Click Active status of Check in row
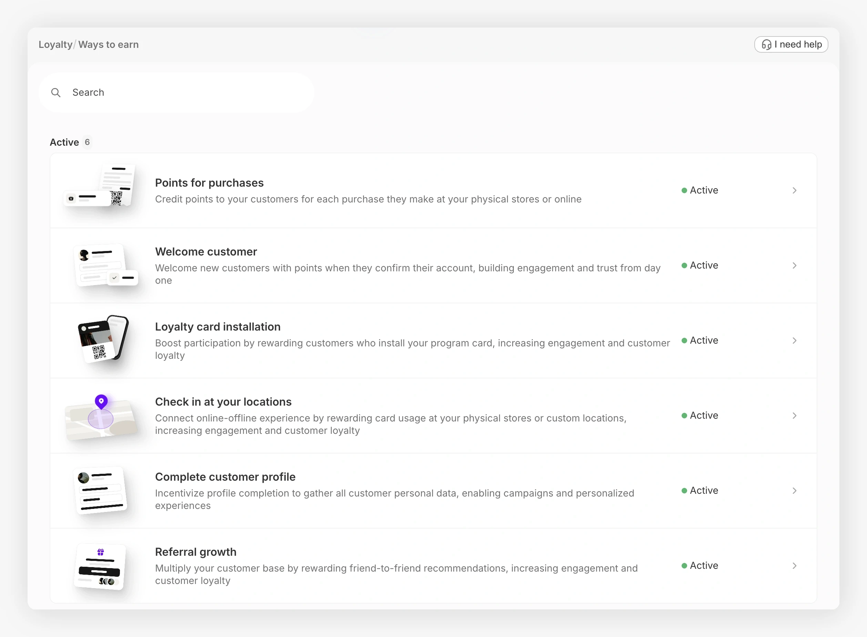The image size is (867, 637). [x=700, y=416]
